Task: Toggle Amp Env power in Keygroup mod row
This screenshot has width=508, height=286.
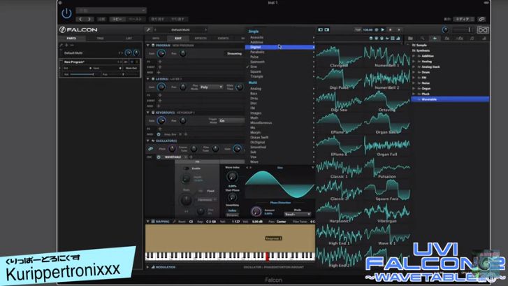Action: click(x=159, y=134)
